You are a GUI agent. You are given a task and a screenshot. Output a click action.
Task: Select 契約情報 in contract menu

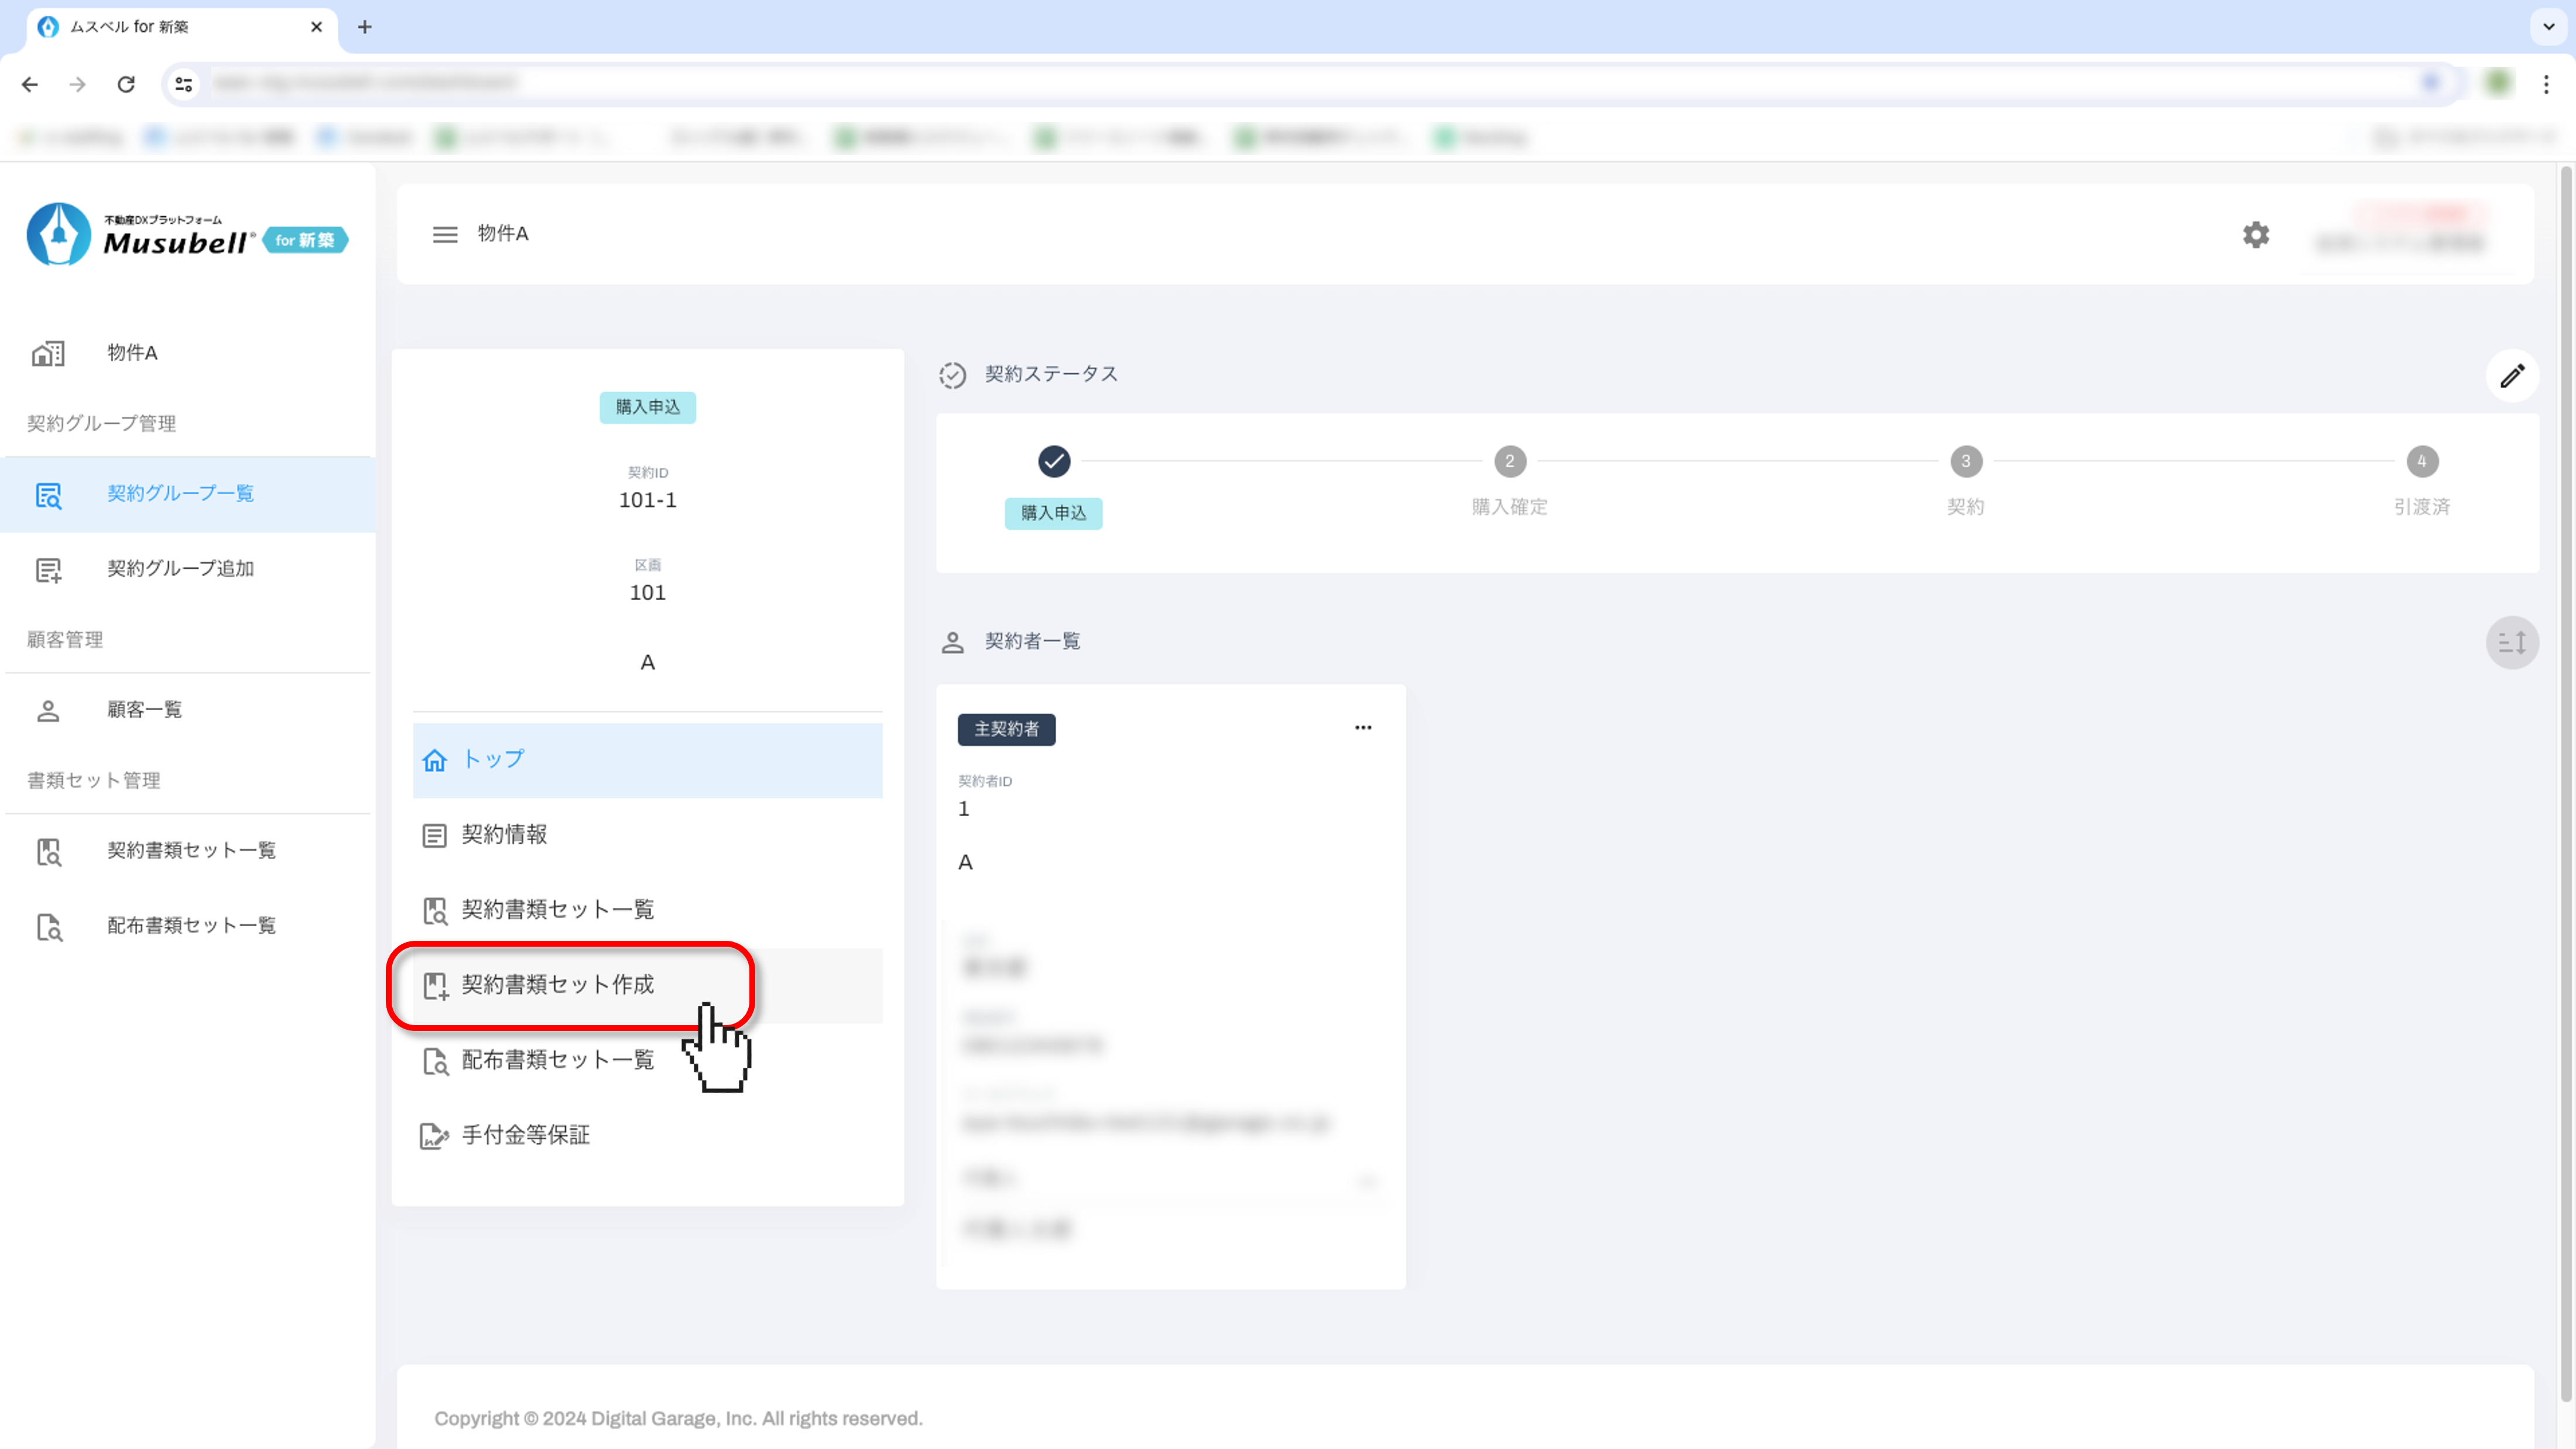click(x=504, y=835)
